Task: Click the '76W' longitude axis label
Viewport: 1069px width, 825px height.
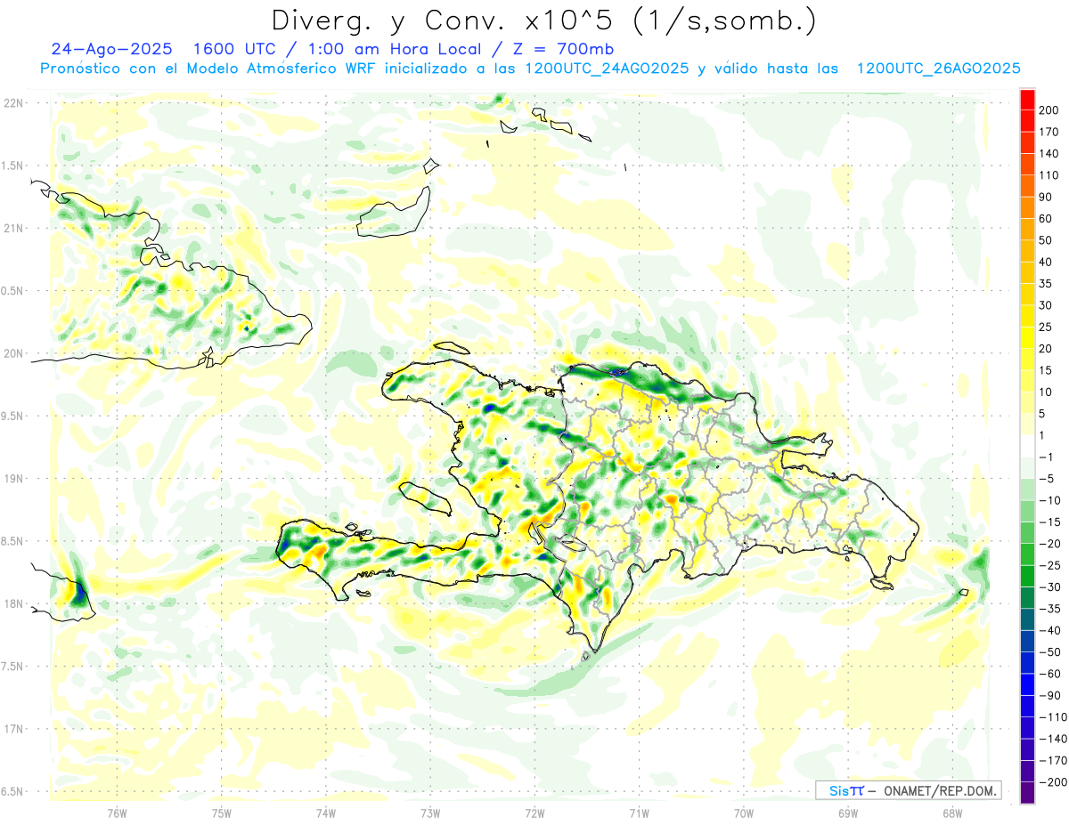Action: point(117,813)
